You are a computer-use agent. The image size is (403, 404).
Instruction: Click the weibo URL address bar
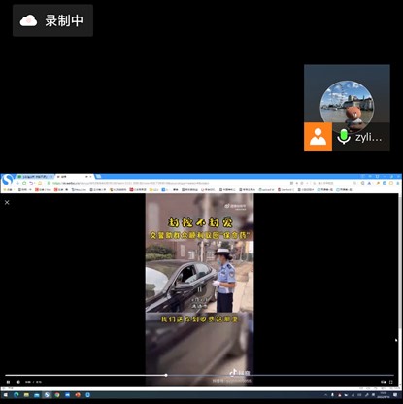click(168, 183)
